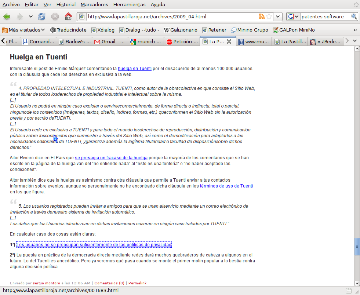This screenshot has width=360, height=295.
Task: Open the URL history dropdown arrow
Action: [x=278, y=17]
